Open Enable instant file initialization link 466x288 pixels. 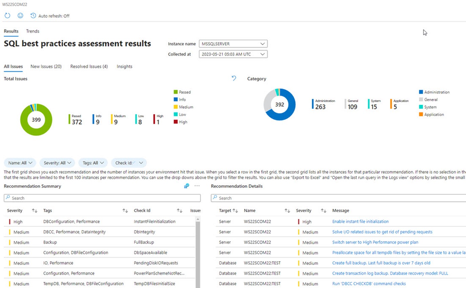[360, 221]
